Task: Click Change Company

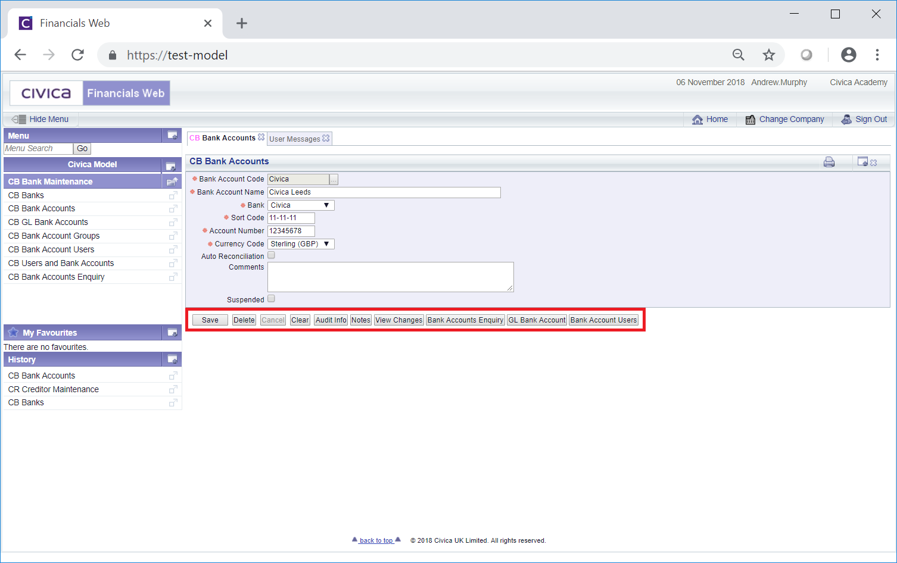Action: (784, 119)
